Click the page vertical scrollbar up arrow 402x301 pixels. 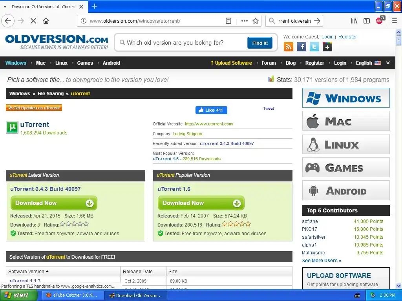coord(398,32)
